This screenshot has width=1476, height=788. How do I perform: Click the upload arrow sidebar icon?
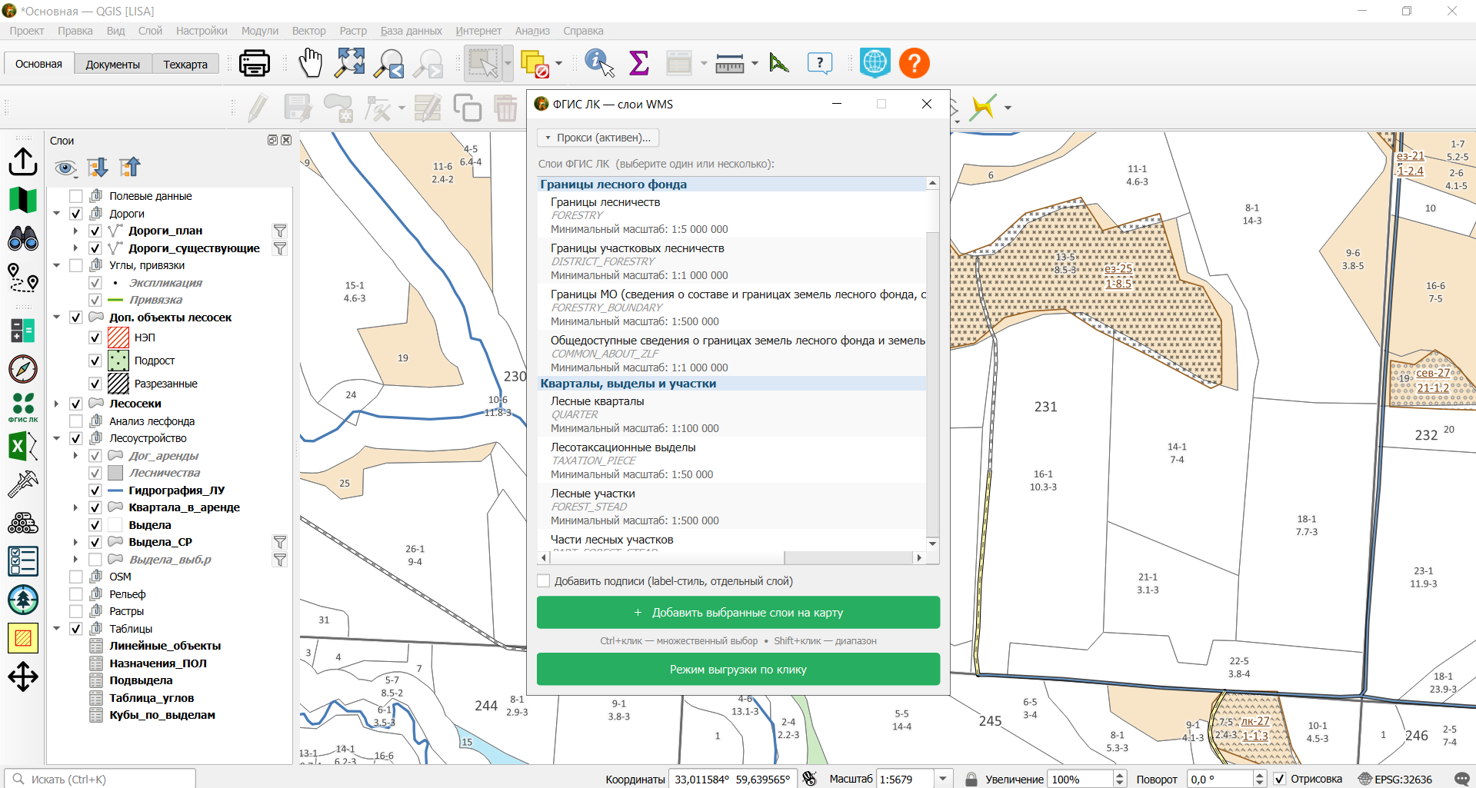[x=23, y=161]
